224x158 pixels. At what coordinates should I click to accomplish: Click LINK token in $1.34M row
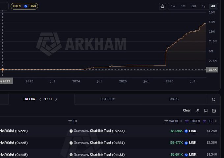tap(191, 155)
